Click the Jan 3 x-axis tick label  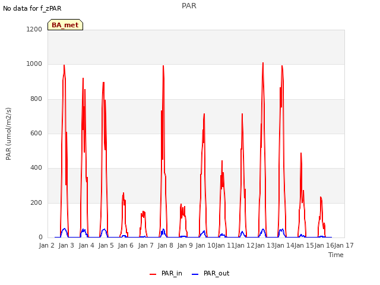coord(66,245)
